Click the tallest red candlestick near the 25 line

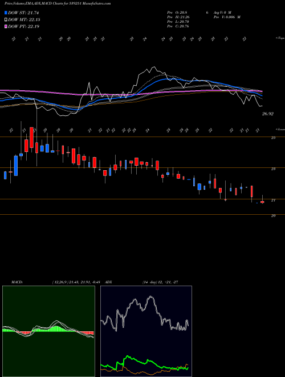(x=31, y=138)
